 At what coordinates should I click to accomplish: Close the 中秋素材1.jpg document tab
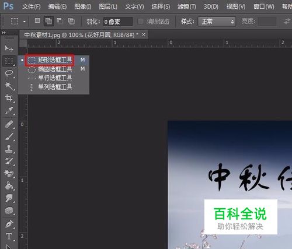tap(144, 34)
